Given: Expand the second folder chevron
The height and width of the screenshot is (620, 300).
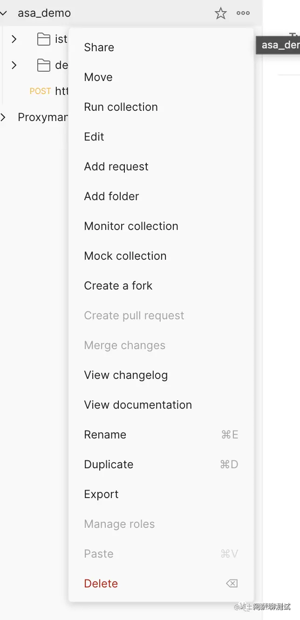Looking at the screenshot, I should coord(14,65).
